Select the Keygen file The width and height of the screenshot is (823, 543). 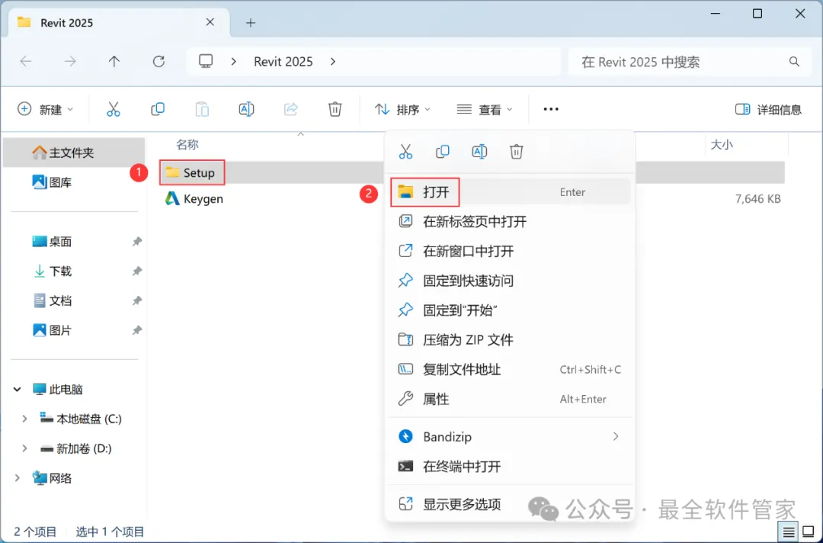click(194, 198)
